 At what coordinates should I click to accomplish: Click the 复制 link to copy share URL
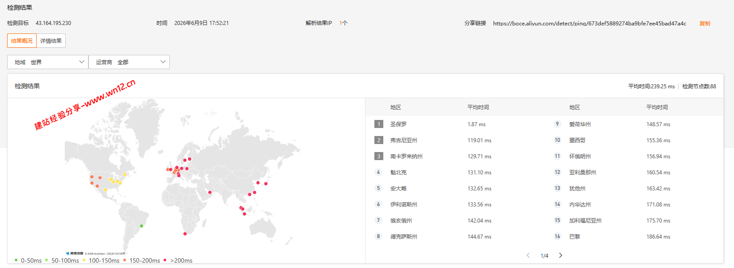pos(705,23)
